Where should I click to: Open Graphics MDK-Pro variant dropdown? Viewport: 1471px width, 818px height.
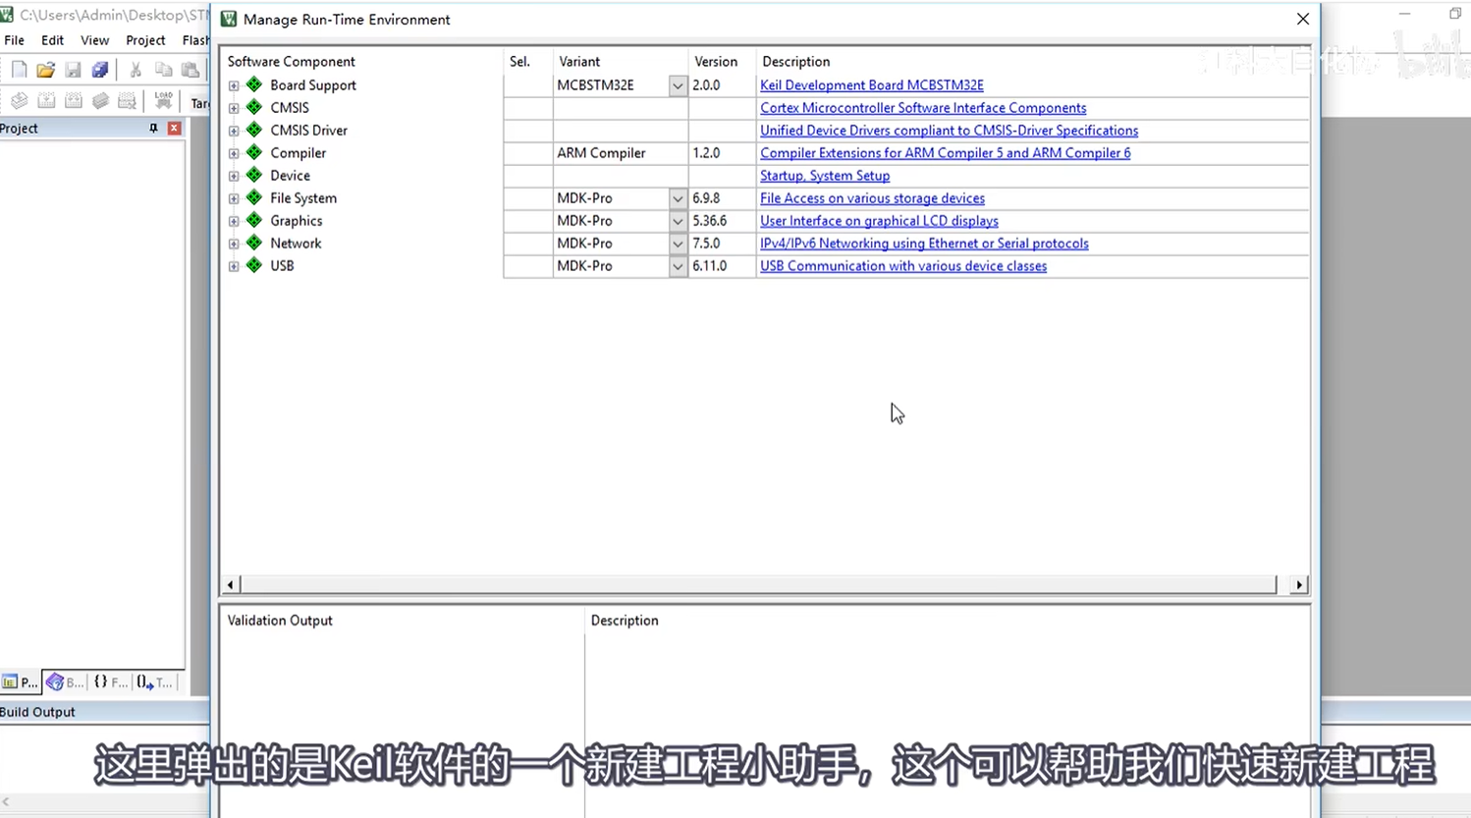678,221
